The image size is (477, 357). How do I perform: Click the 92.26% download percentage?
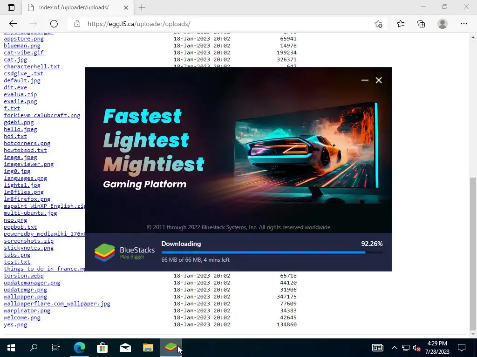coord(372,244)
